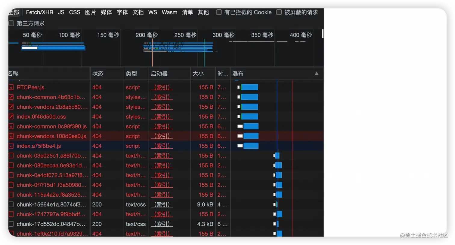
Task: Open initiator link for chunk-common.0c98f390.js
Action: (x=162, y=126)
